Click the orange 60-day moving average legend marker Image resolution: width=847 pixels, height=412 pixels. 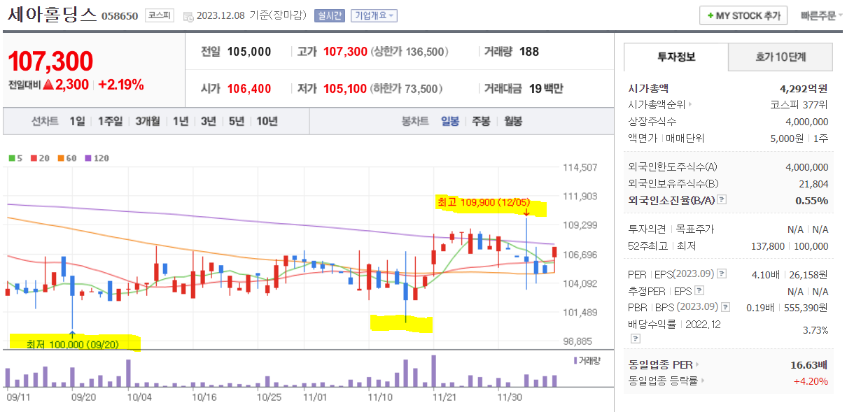click(61, 158)
